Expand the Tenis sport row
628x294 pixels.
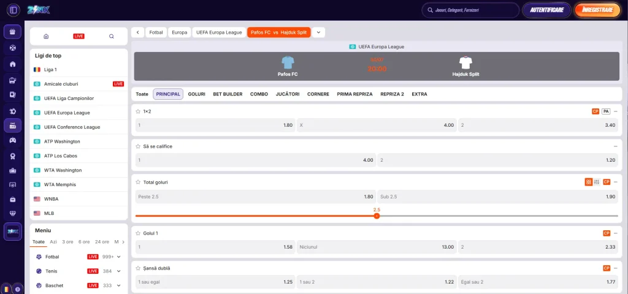pyautogui.click(x=118, y=271)
